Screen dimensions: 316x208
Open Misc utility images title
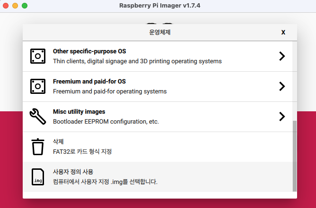point(79,112)
